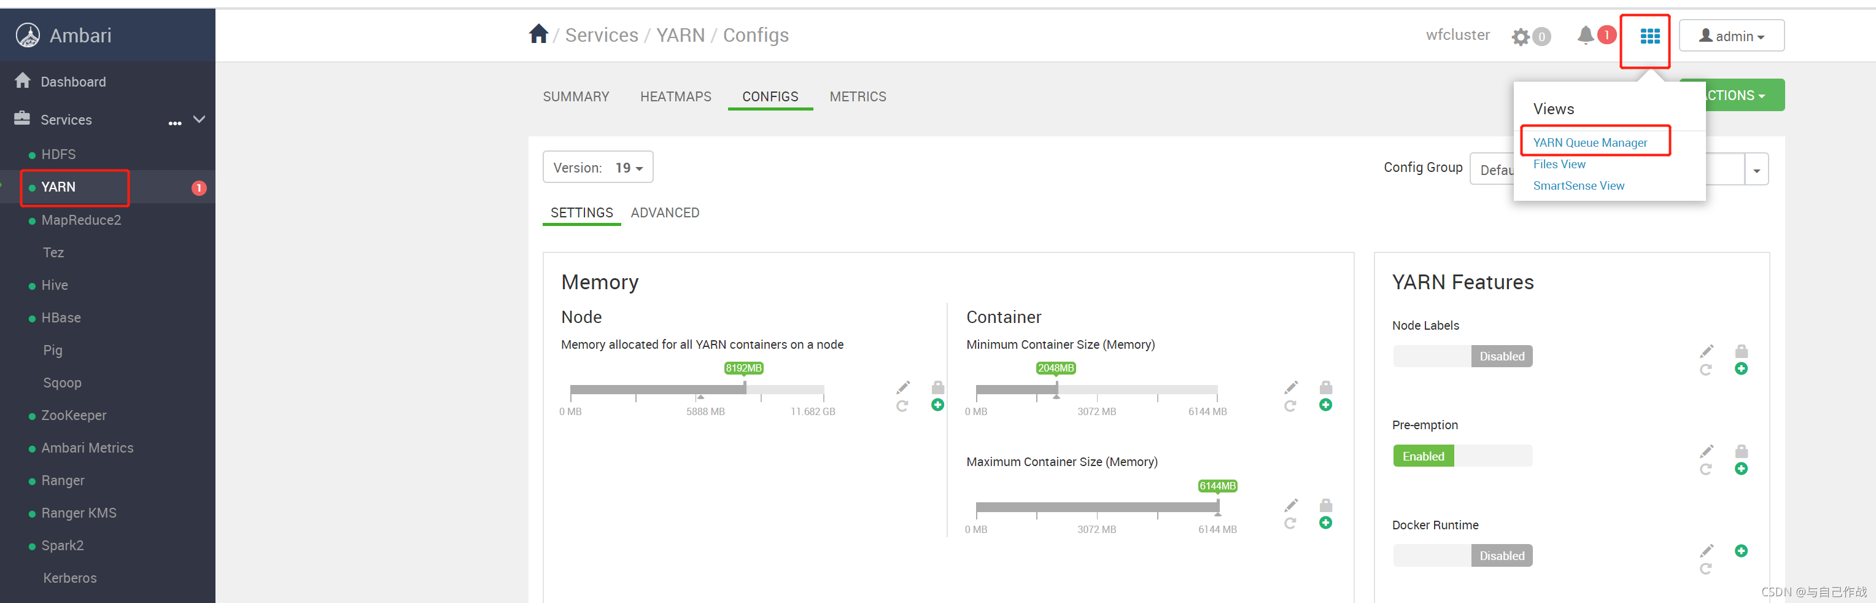This screenshot has width=1876, height=603.
Task: Click the Ambari logo icon
Action: pos(28,35)
